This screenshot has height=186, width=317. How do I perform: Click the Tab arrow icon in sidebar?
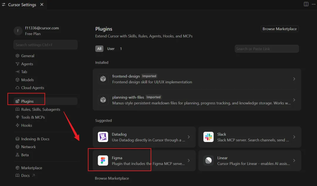click(x=17, y=72)
